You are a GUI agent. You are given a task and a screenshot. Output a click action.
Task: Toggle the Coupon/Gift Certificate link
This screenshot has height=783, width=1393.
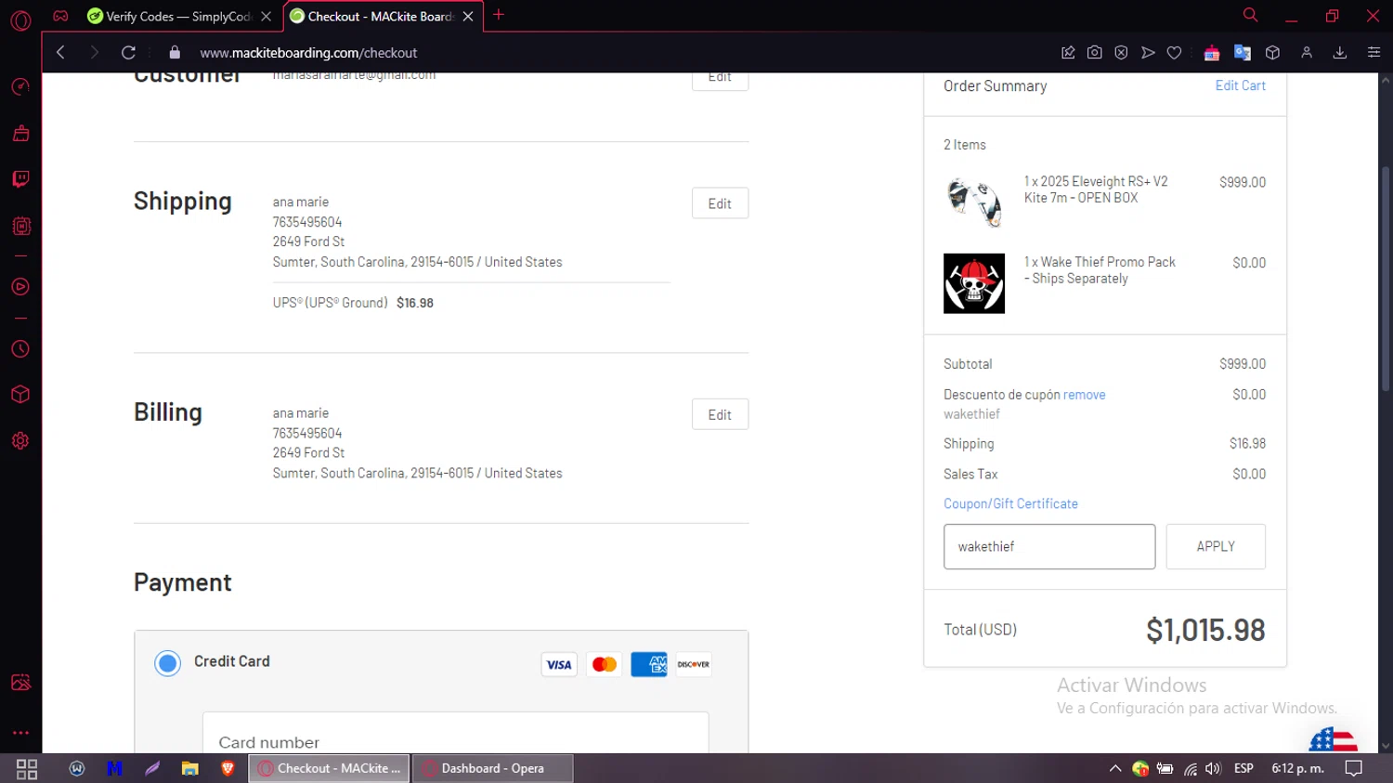1010,503
